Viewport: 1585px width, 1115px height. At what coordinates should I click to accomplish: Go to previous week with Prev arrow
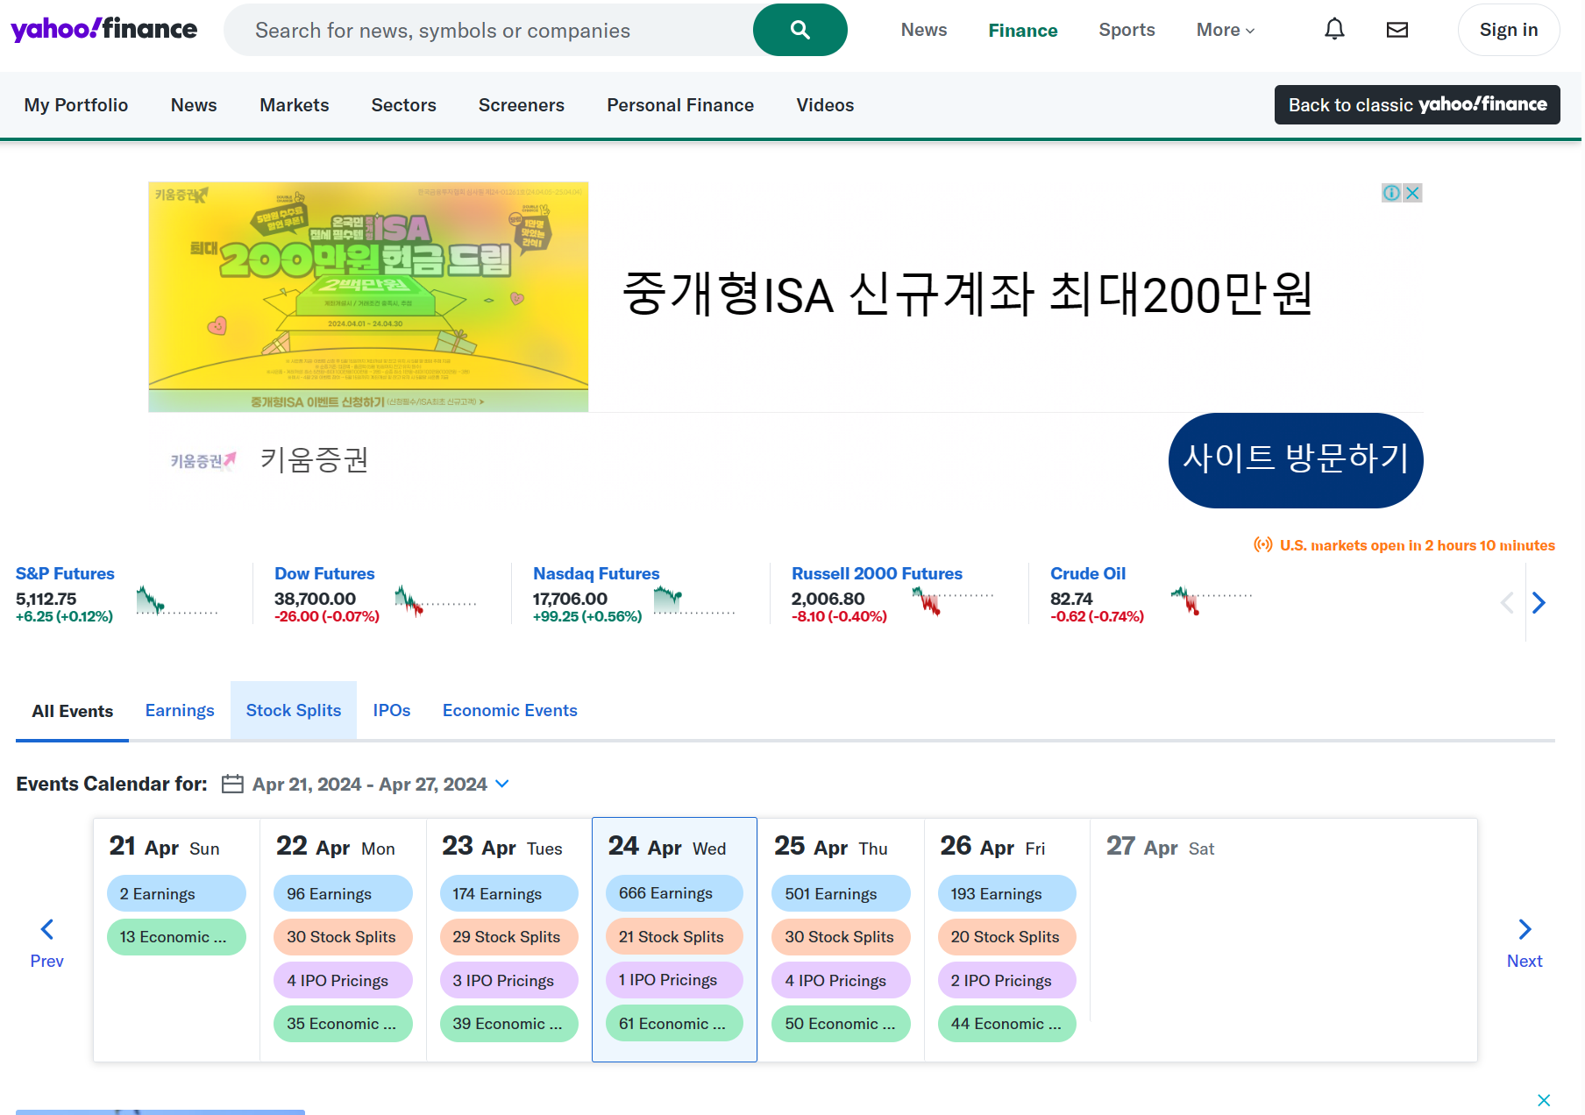[47, 943]
